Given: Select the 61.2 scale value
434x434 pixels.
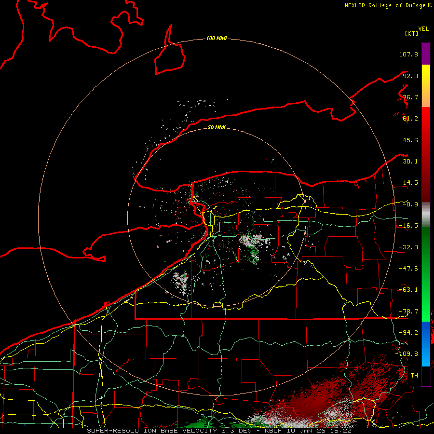Looking at the screenshot, I should tap(410, 119).
